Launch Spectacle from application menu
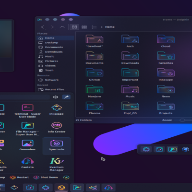 (x=57, y=145)
